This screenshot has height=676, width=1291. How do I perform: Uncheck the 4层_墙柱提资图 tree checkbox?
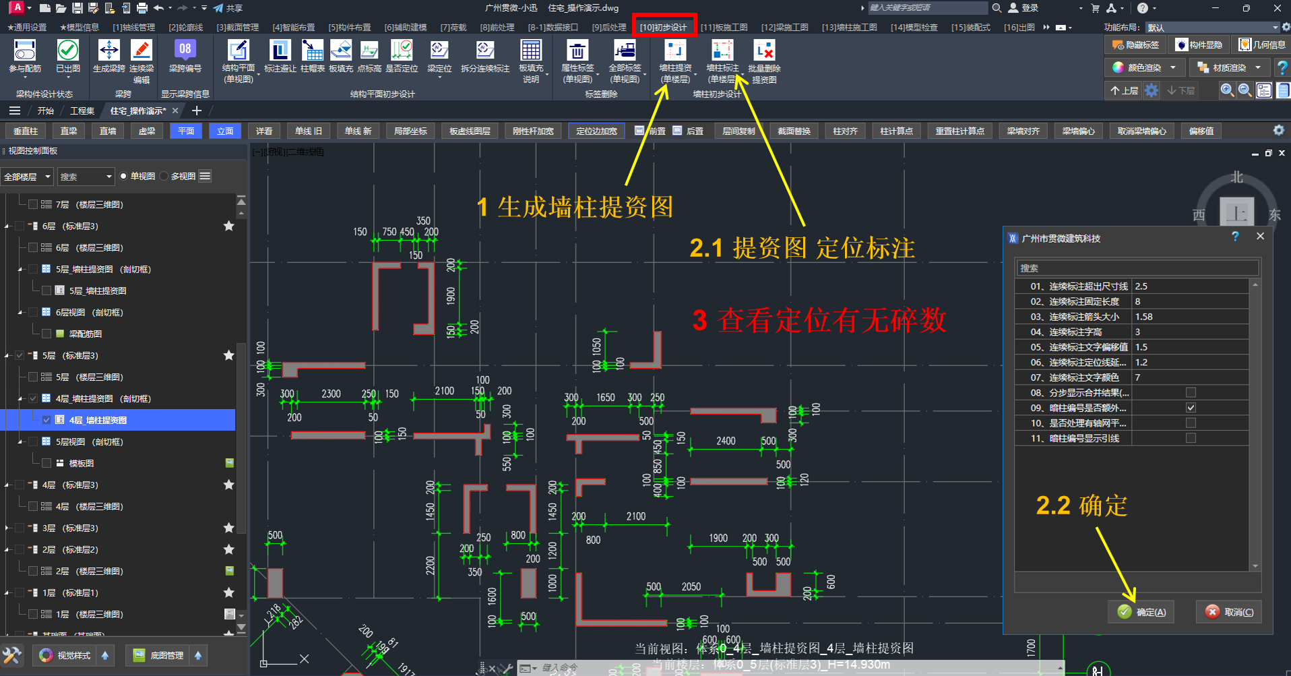(x=46, y=420)
